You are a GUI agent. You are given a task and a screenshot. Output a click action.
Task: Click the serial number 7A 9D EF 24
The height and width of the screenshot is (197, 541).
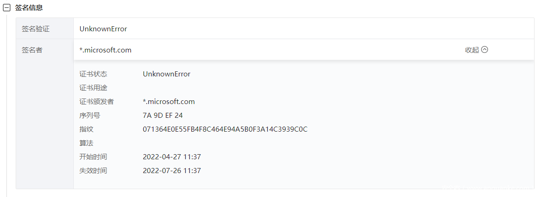(x=163, y=115)
